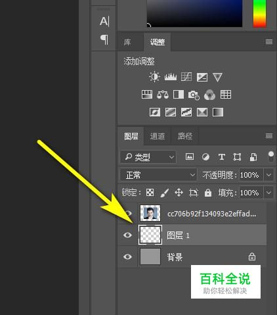
Task: Lock image pixels with brush icon
Action: coord(165,193)
